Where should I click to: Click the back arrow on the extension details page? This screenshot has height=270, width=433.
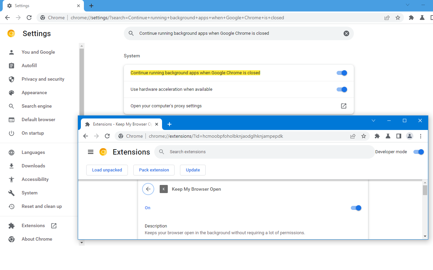point(148,189)
